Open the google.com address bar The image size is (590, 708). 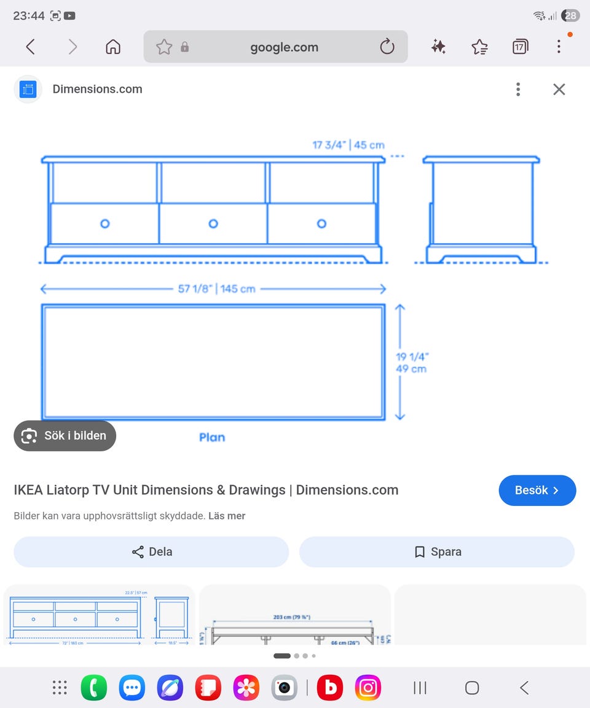275,47
